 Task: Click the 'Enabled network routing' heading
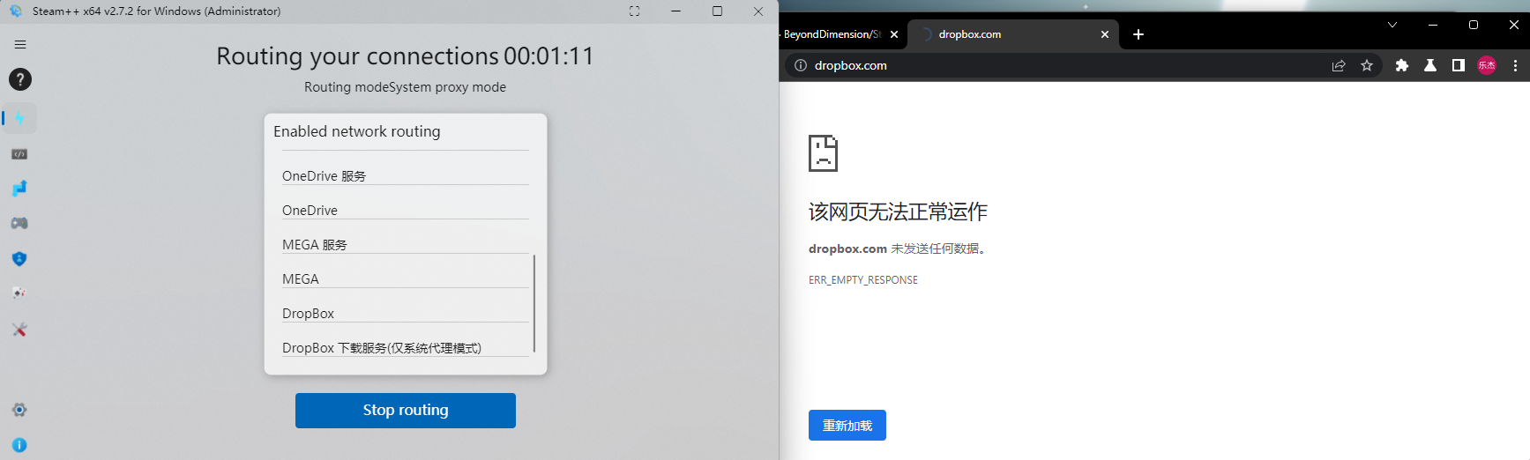pos(357,131)
